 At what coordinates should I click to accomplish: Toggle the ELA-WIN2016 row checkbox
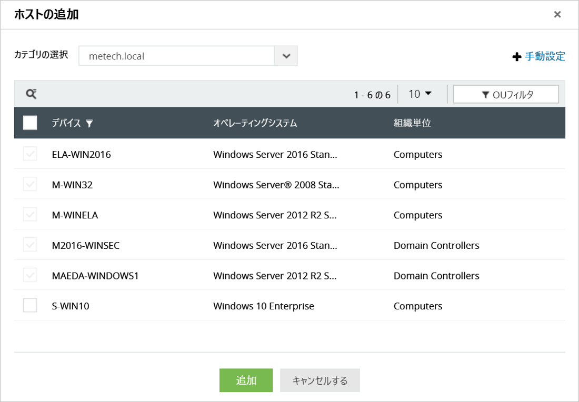[x=30, y=154]
